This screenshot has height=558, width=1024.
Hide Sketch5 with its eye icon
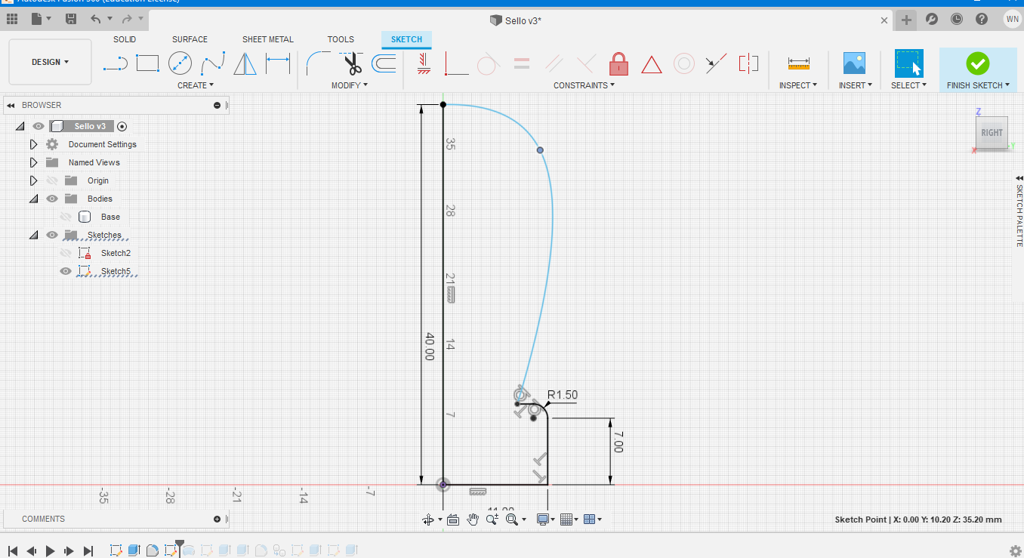pos(66,271)
